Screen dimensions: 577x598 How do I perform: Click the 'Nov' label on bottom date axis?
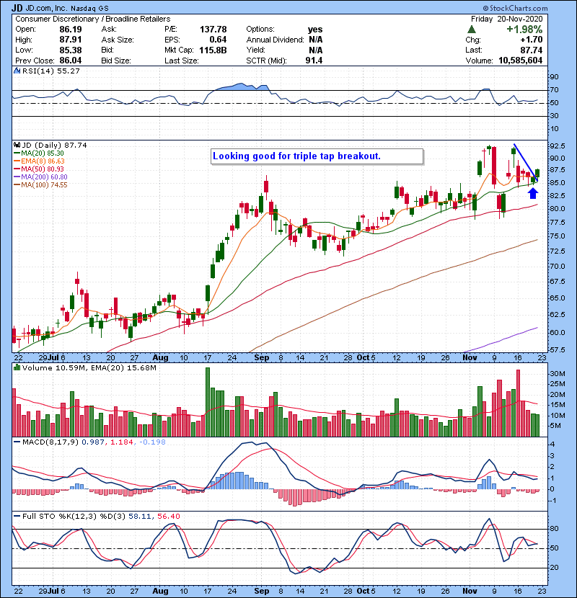[470, 591]
